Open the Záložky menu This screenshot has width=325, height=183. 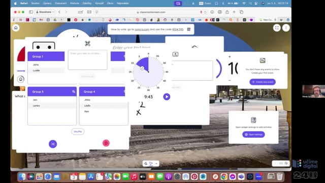point(87,4)
